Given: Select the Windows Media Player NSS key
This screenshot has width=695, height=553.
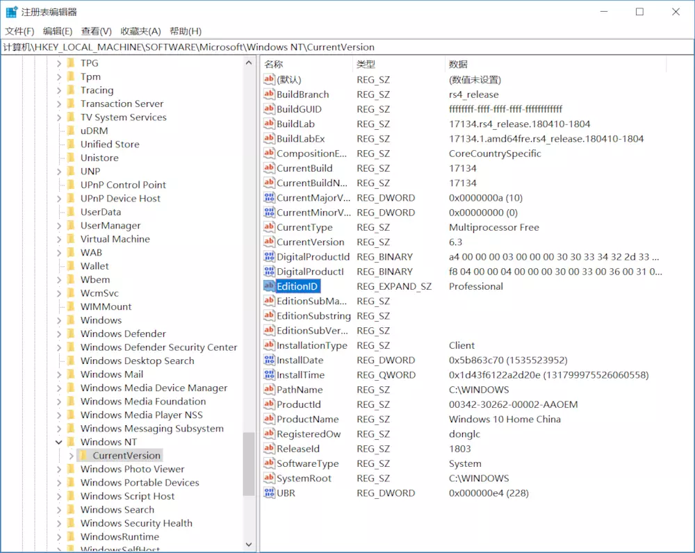Looking at the screenshot, I should pos(141,415).
